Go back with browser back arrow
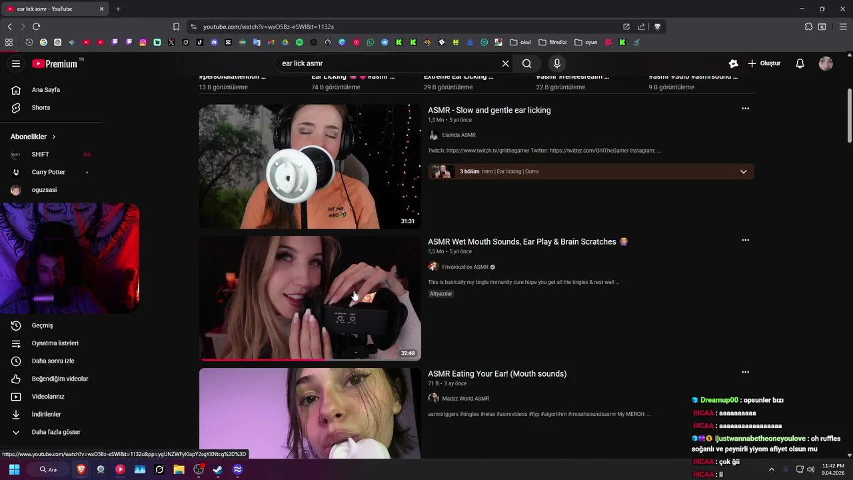Image resolution: width=853 pixels, height=480 pixels. pyautogui.click(x=9, y=27)
